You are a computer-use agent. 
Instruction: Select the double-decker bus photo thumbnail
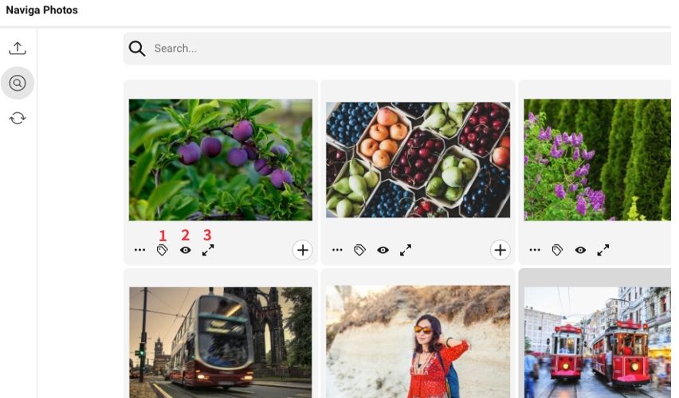[x=221, y=338]
